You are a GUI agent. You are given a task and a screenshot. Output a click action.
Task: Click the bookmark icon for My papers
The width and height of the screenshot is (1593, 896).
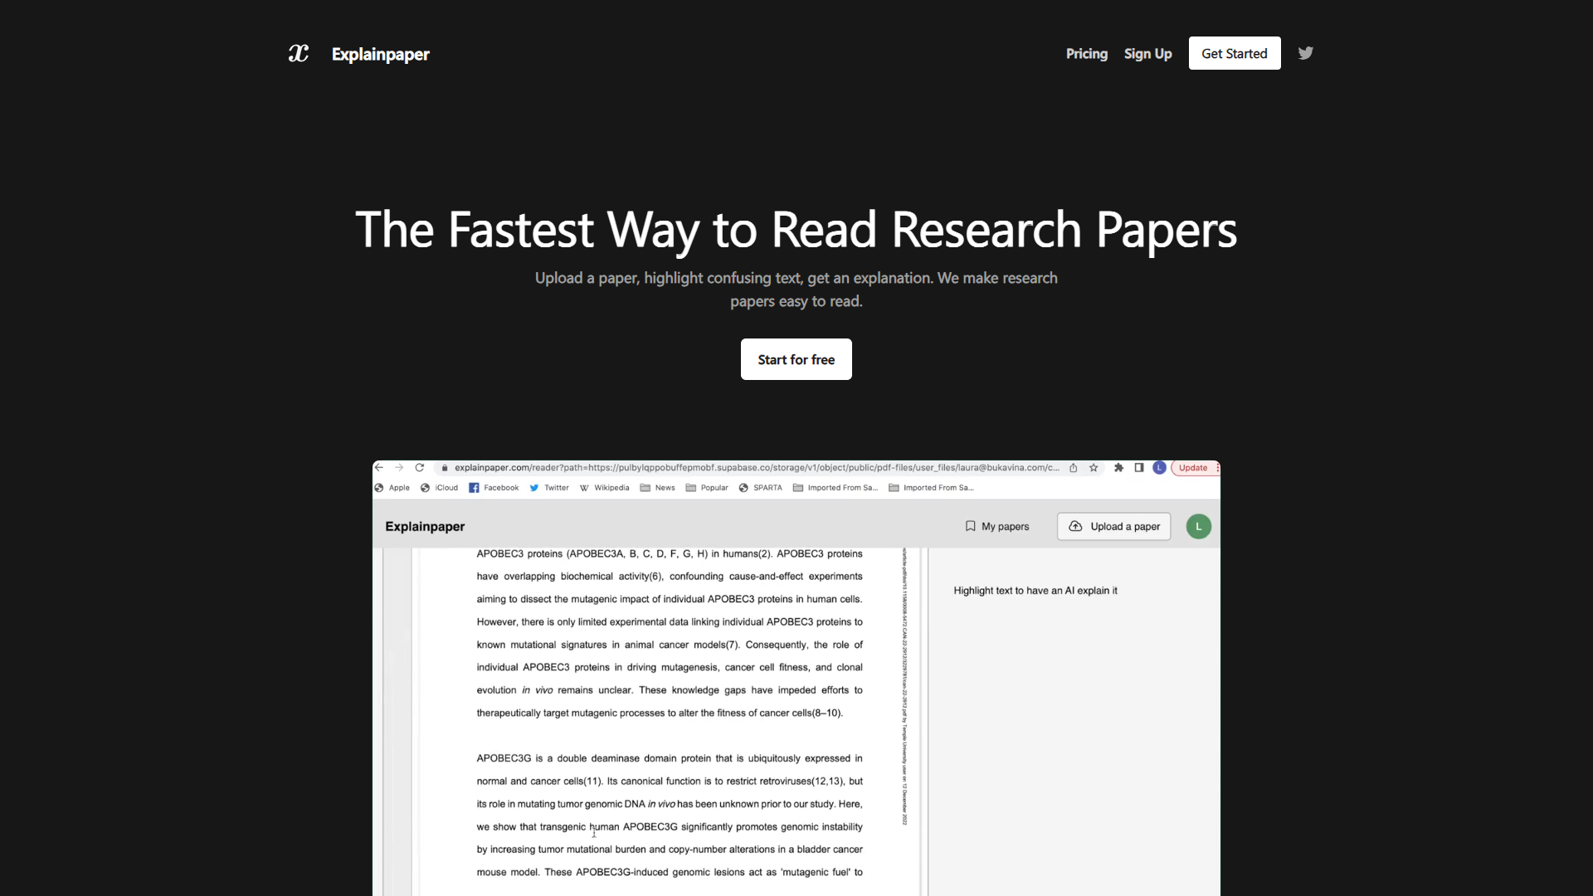(969, 526)
